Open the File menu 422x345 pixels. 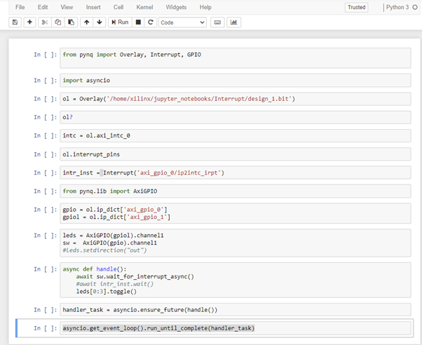(20, 7)
